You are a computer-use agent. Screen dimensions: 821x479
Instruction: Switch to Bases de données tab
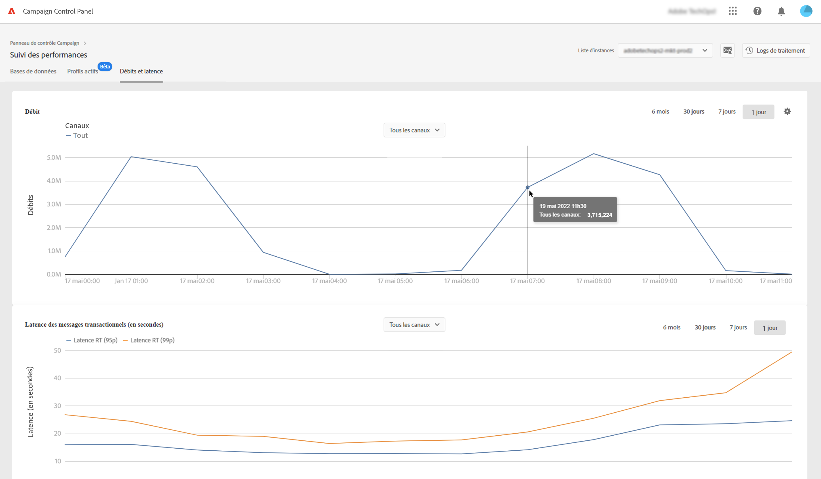pyautogui.click(x=33, y=71)
